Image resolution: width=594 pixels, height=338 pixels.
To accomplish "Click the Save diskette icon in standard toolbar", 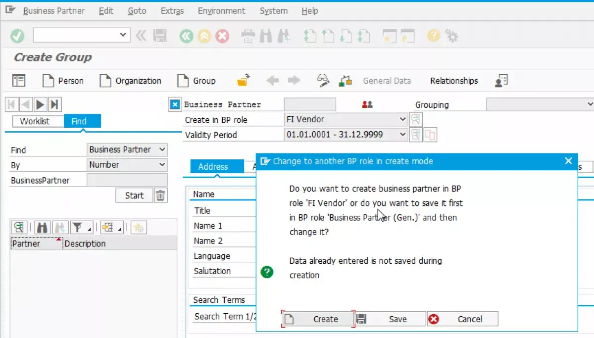I will coord(159,36).
